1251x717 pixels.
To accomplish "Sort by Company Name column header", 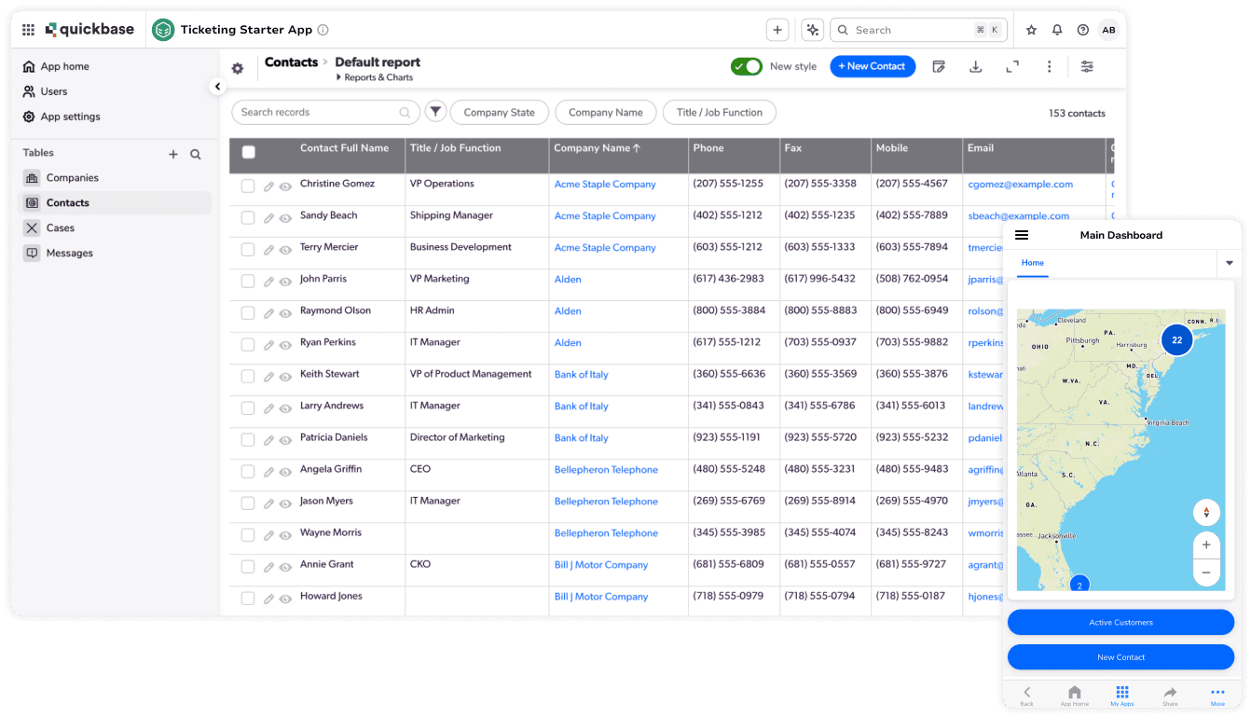I will (x=597, y=148).
